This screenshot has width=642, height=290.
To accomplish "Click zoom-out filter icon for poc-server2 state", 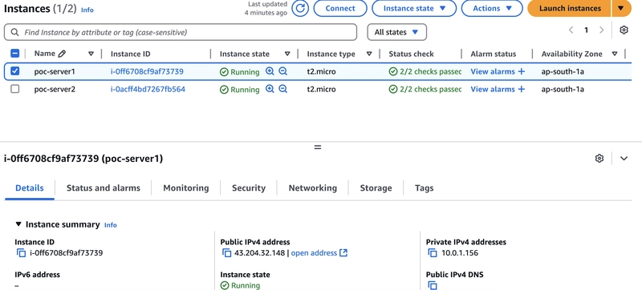I will point(283,89).
